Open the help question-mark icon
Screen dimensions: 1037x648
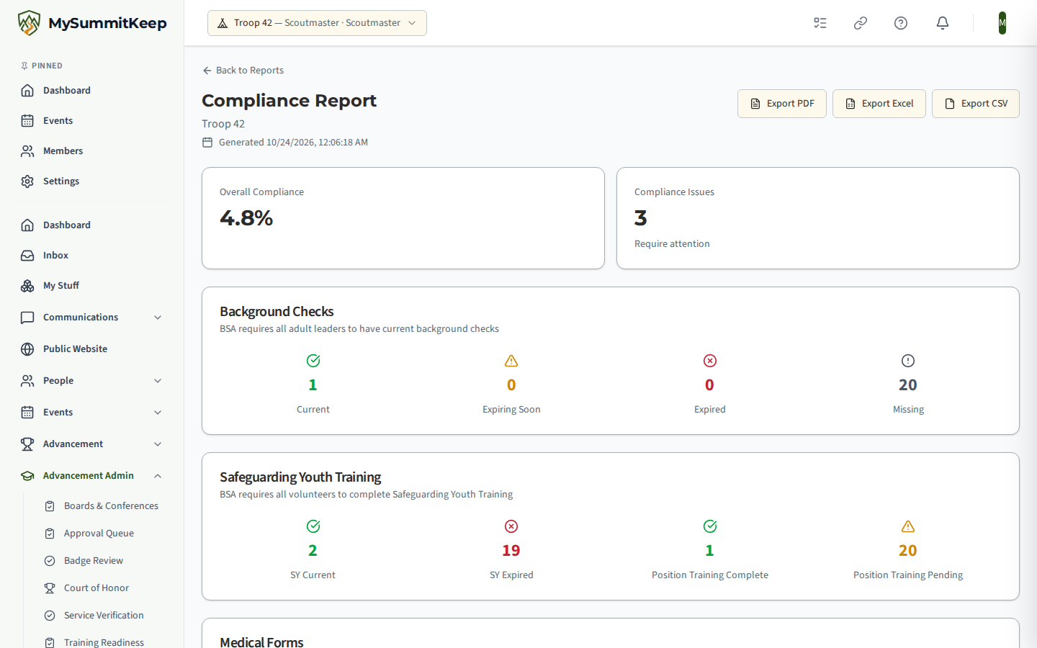click(x=901, y=23)
